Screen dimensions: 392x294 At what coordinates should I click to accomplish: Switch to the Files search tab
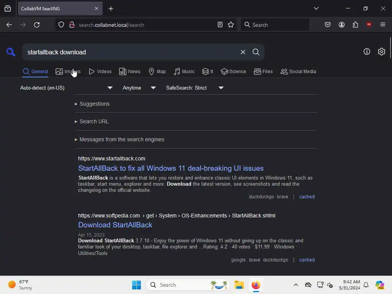(x=263, y=72)
